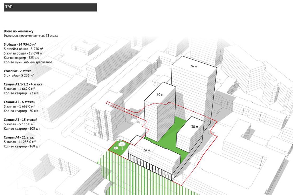Image resolution: width=293 pixels, height=195 pixels.
Task: Click the "Кол-во квартир - 325 шт." line
Action: click(22, 58)
